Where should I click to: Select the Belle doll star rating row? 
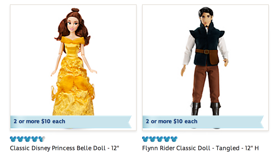coord(27,138)
